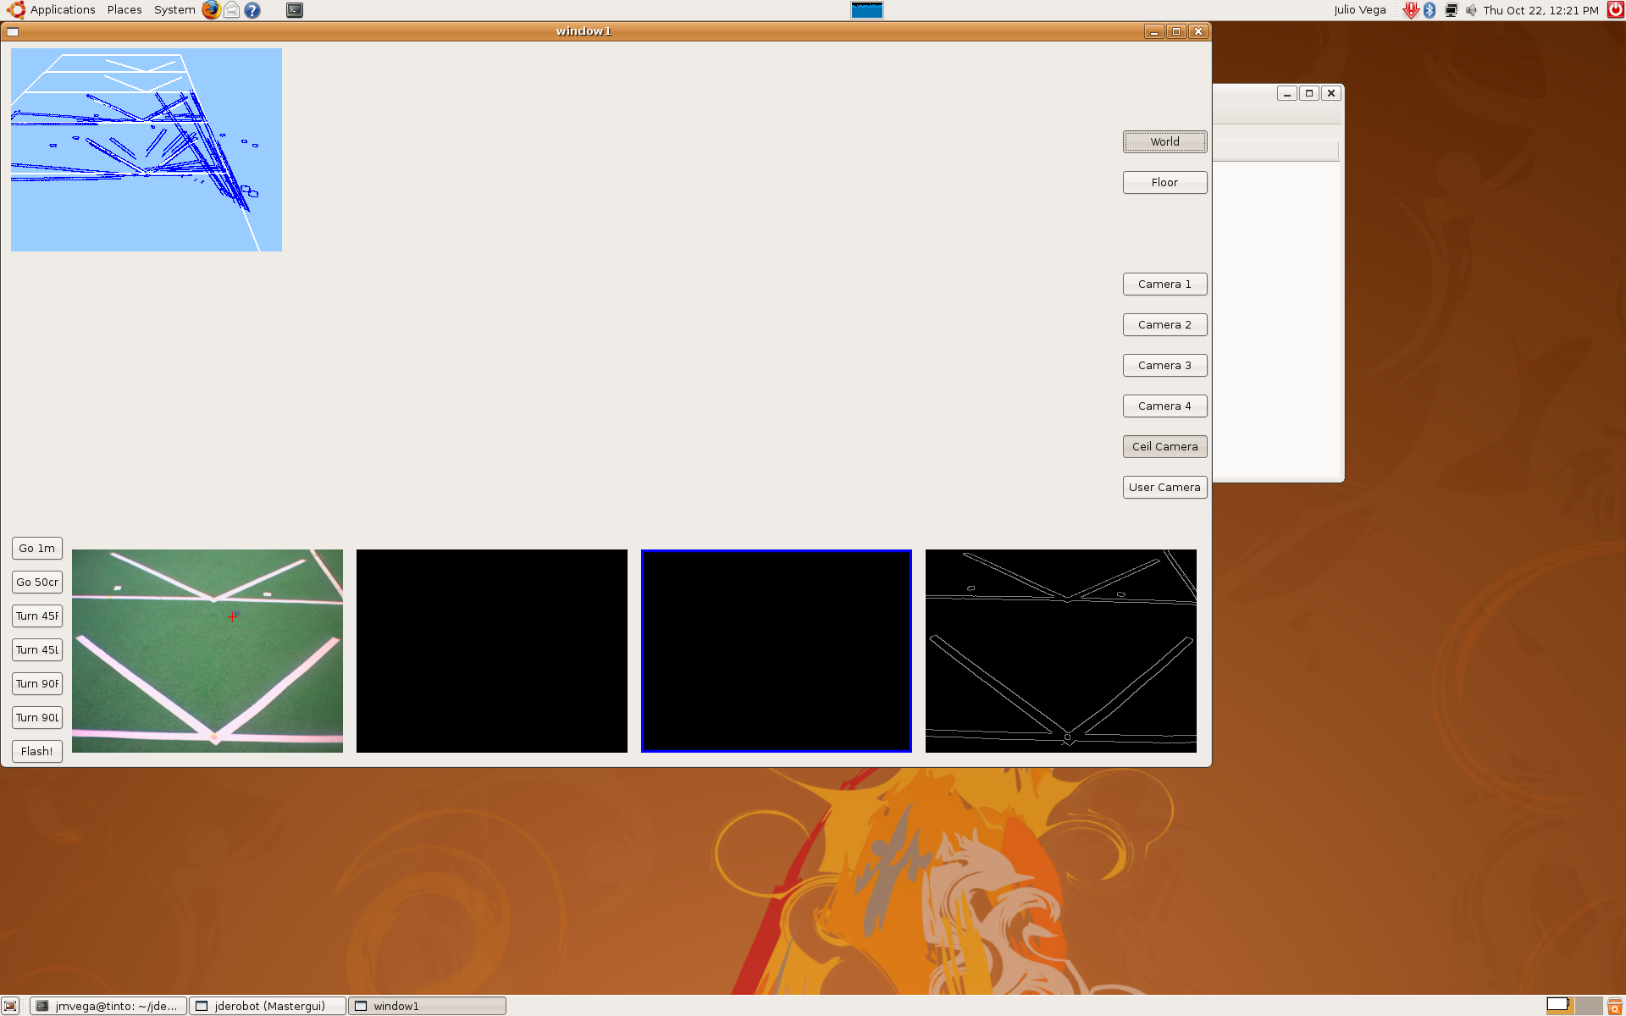This screenshot has height=1016, width=1626.
Task: Click the Ubuntu logo in top panel
Action: pyautogui.click(x=15, y=10)
